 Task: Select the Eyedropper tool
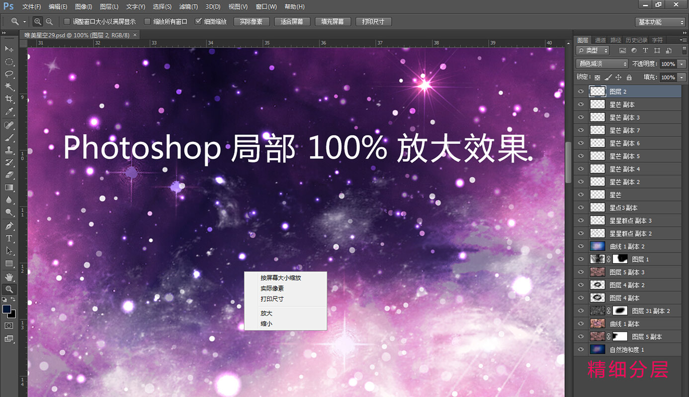[9, 112]
